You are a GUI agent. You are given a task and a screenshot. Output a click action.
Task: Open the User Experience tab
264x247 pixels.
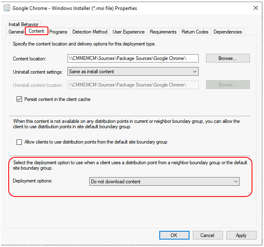pyautogui.click(x=128, y=32)
